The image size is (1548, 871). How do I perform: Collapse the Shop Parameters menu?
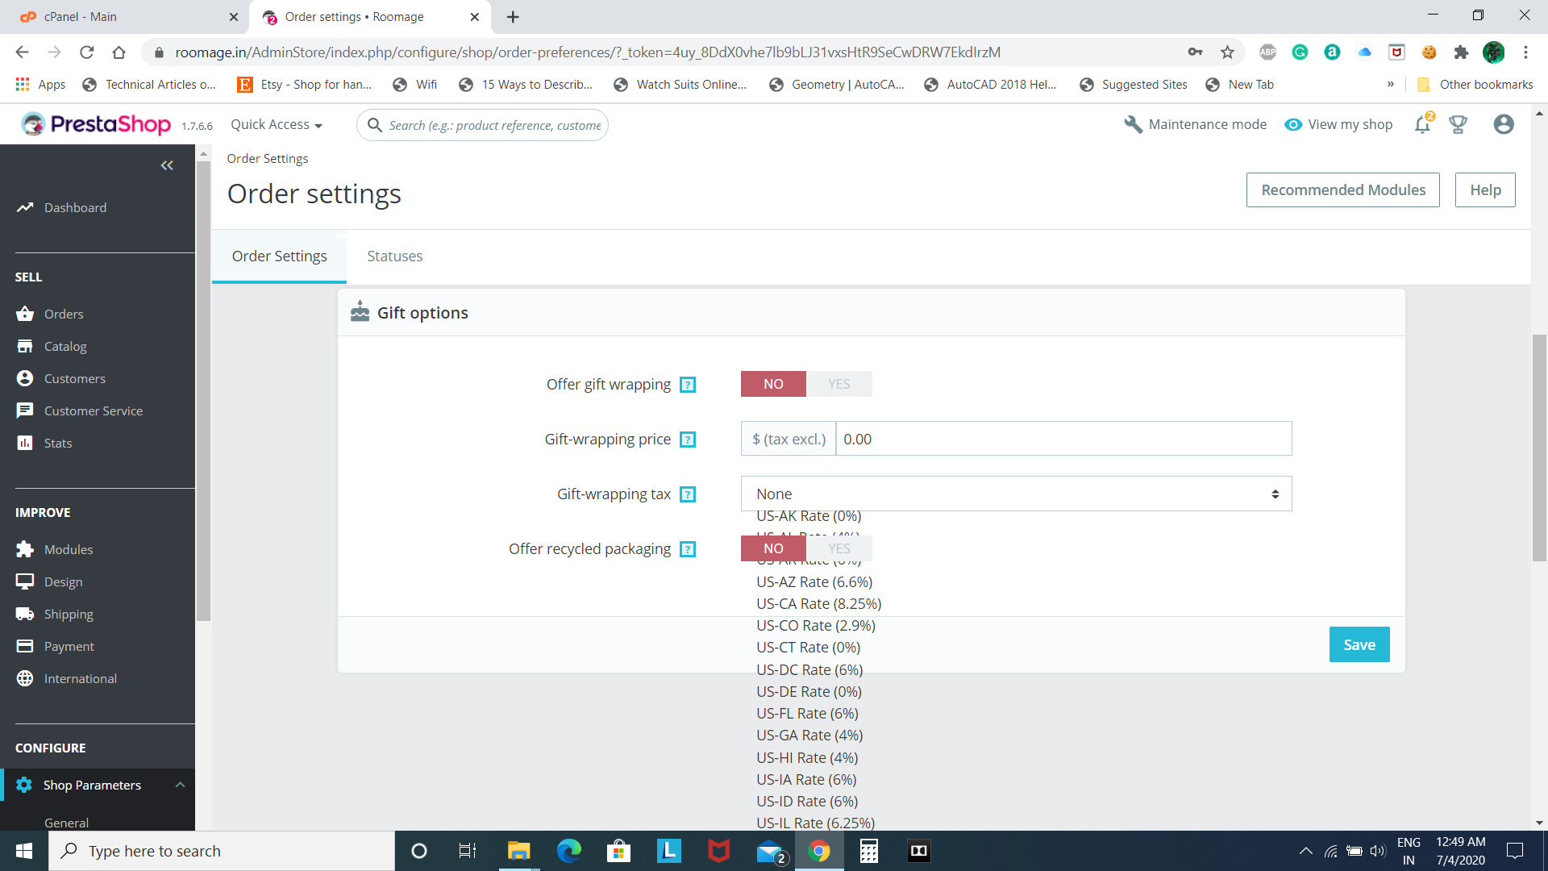(180, 785)
